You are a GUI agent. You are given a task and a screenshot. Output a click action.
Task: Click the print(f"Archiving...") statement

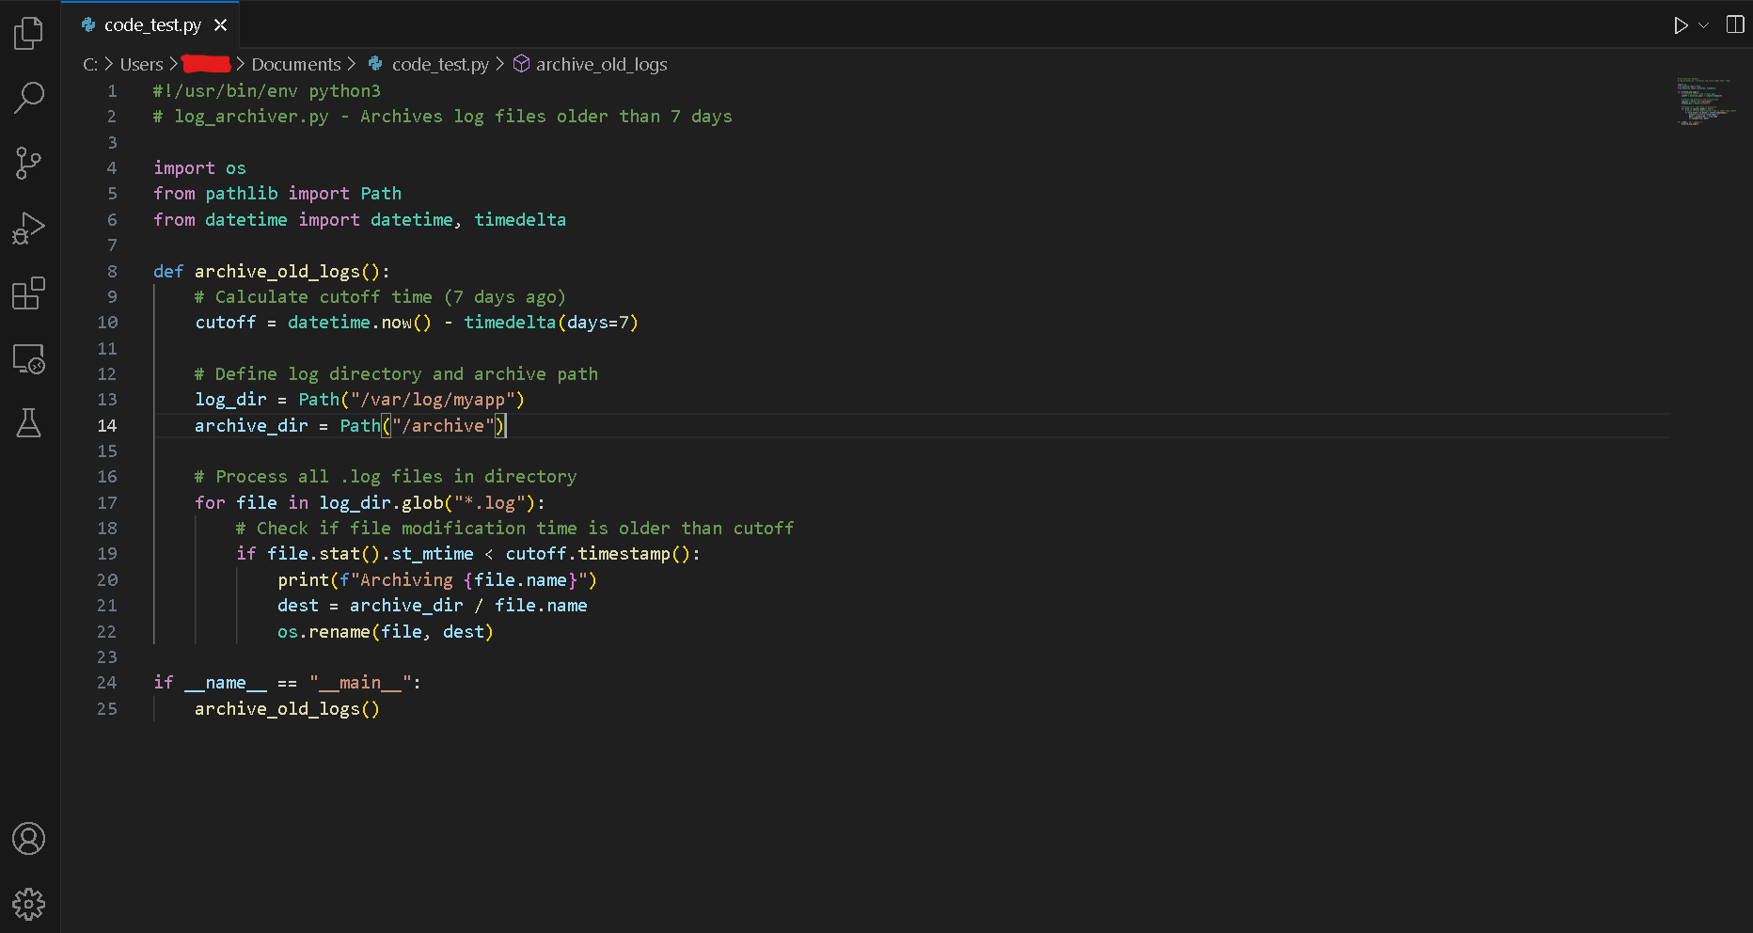point(437,579)
